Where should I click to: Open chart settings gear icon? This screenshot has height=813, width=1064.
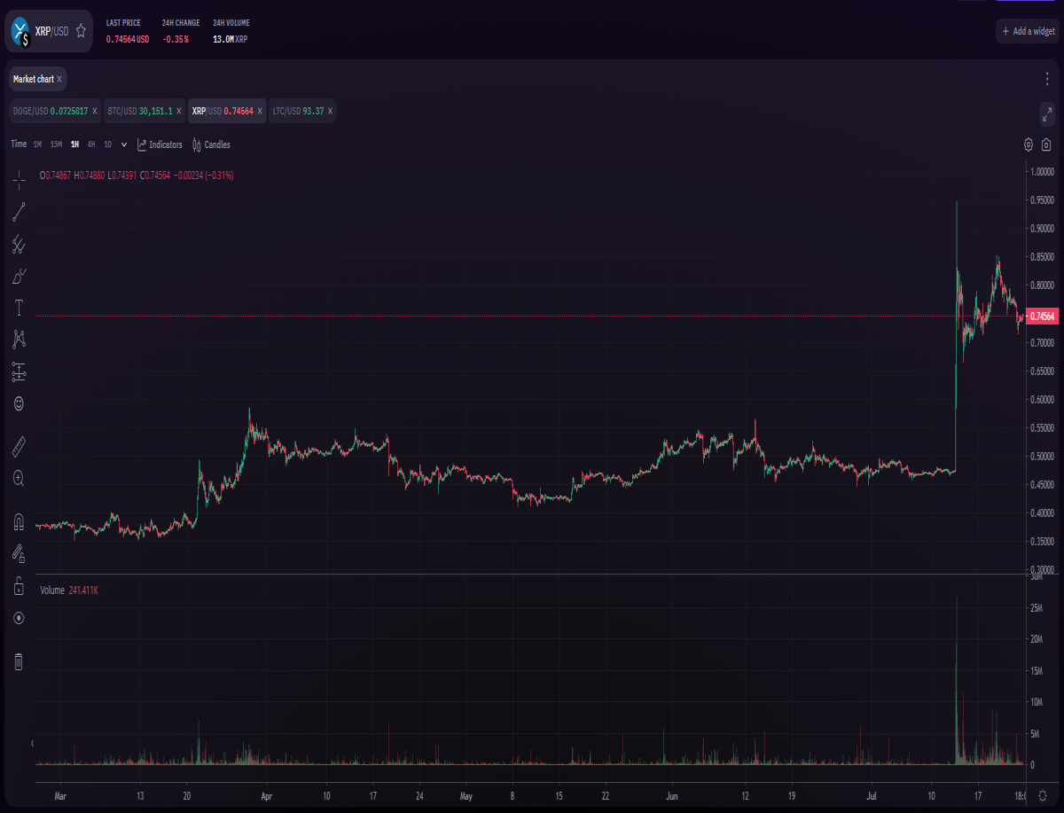point(1029,145)
